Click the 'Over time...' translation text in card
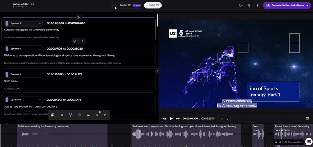The image size is (313, 147). pos(11,81)
